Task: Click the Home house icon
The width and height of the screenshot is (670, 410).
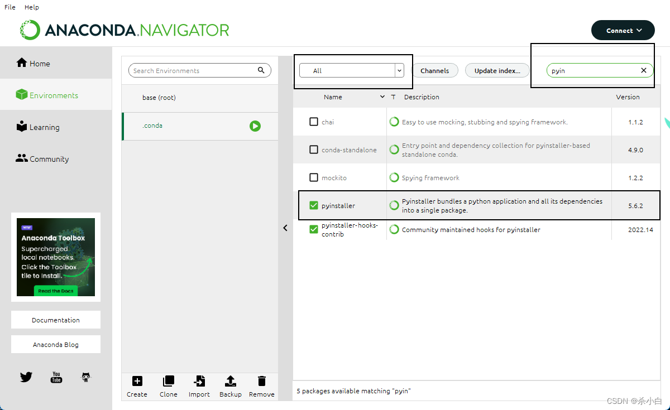Action: pos(22,62)
